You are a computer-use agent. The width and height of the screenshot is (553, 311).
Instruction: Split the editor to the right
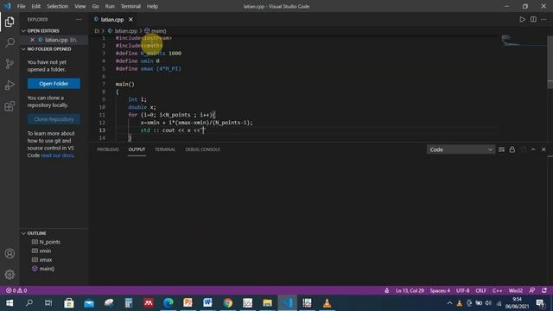click(533, 19)
